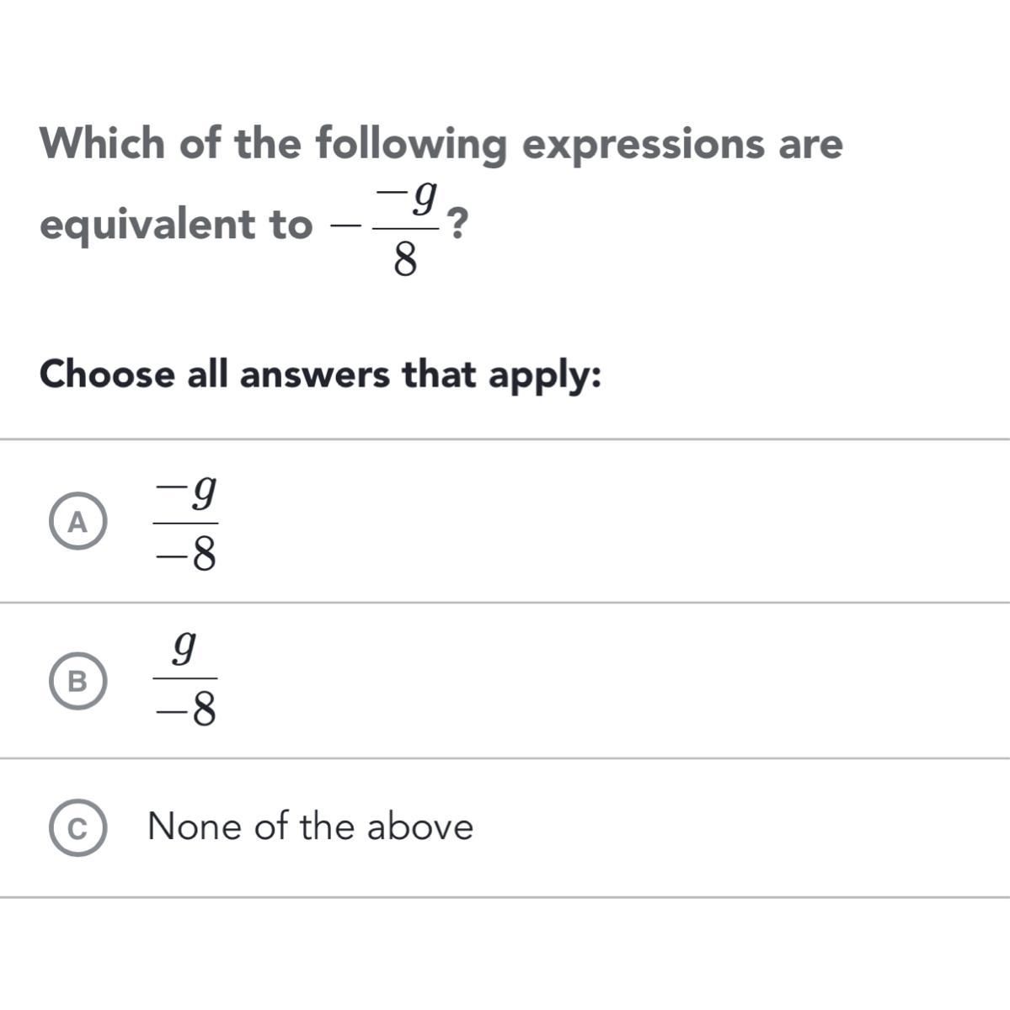The image size is (1010, 1010).
Task: Click the denominator −8 in option A
Action: pyautogui.click(x=186, y=555)
